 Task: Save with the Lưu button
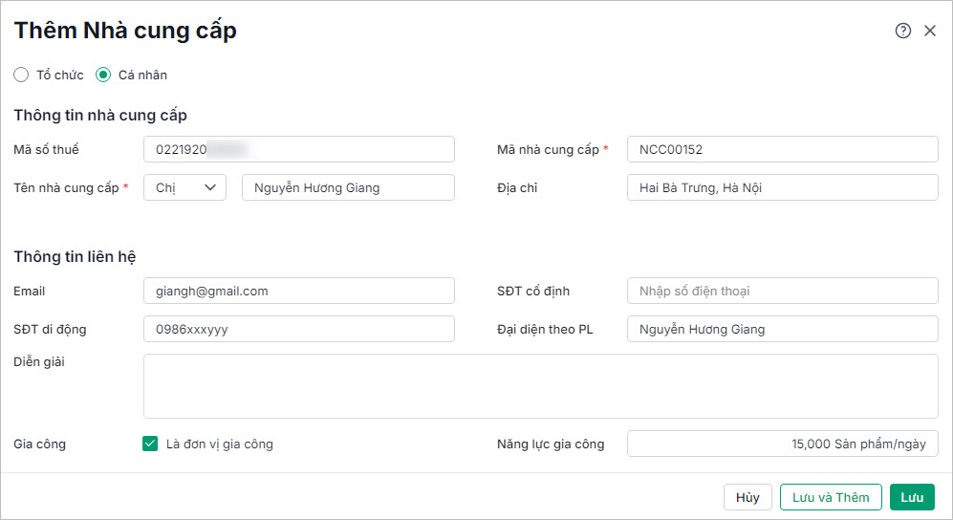click(x=912, y=497)
